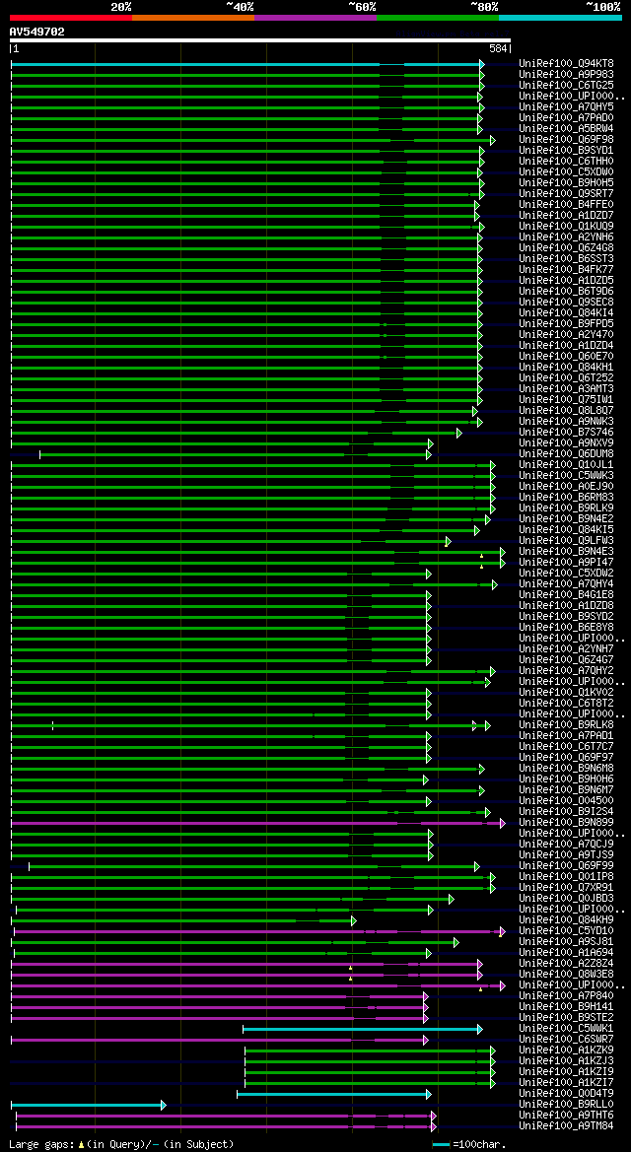This screenshot has height=1152, width=631.
Task: Click label UniRef100_A2Y470
Action: tap(566, 334)
